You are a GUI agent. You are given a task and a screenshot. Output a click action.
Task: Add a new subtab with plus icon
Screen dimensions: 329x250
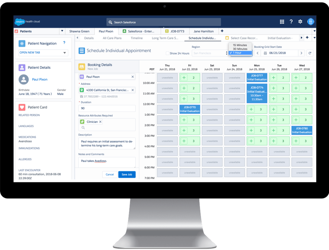tap(307, 38)
